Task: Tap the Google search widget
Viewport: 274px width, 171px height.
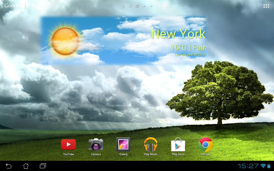Action: coord(12,6)
